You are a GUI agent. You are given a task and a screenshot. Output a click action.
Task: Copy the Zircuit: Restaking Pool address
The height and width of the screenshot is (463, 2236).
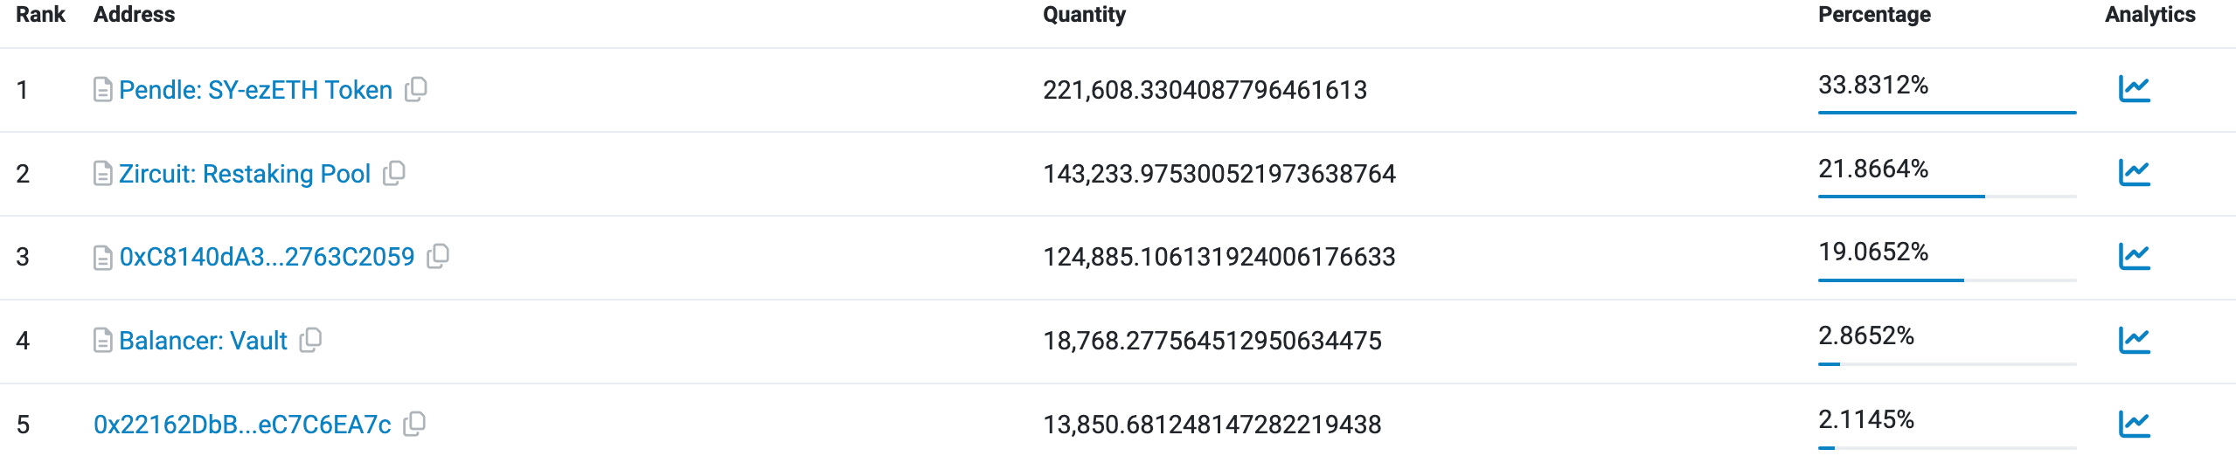click(394, 173)
